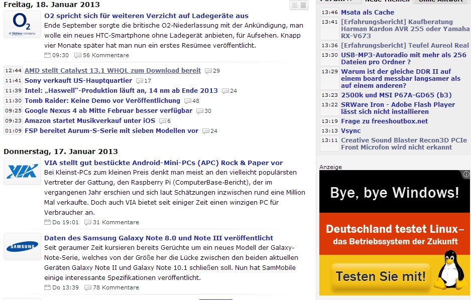This screenshot has width=471, height=300.
Task: Open USB-MP3-Autoradio forum thread
Action: click(x=404, y=59)
